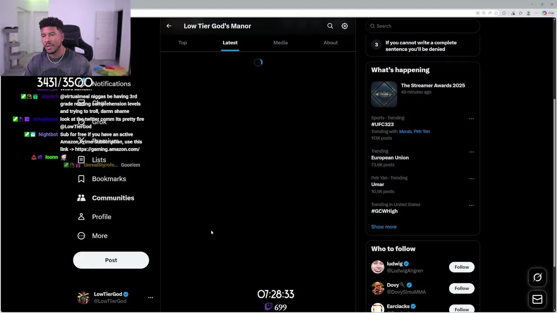Click the What's happening heading

pyautogui.click(x=400, y=70)
